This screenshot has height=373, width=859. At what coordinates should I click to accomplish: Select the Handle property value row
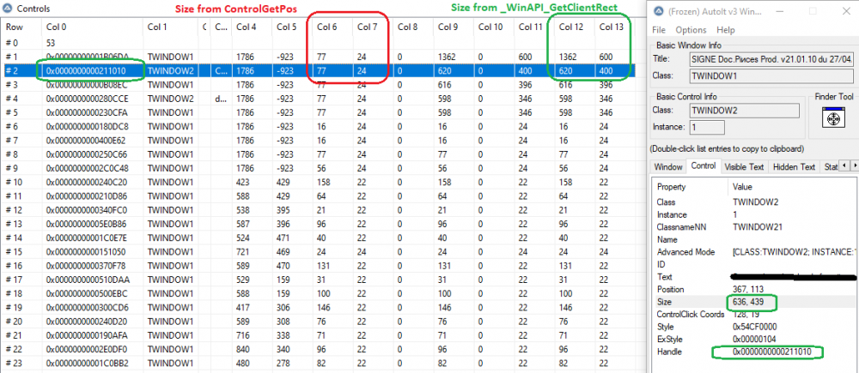coord(755,352)
